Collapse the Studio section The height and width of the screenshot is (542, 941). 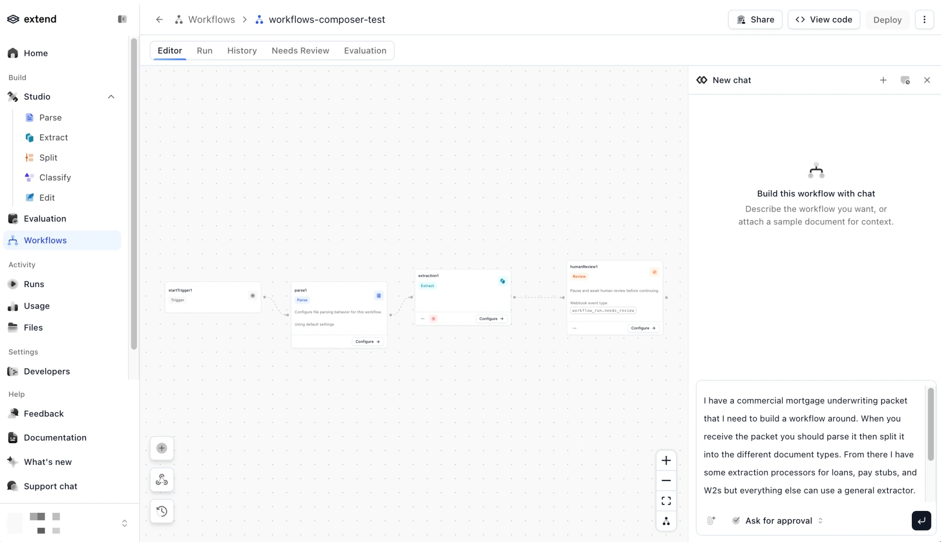(x=111, y=97)
